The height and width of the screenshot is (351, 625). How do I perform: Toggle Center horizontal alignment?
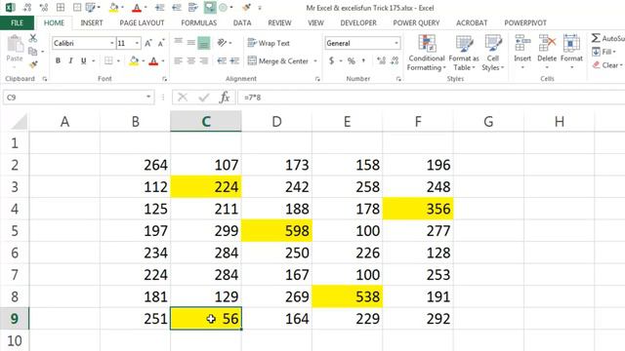point(191,60)
